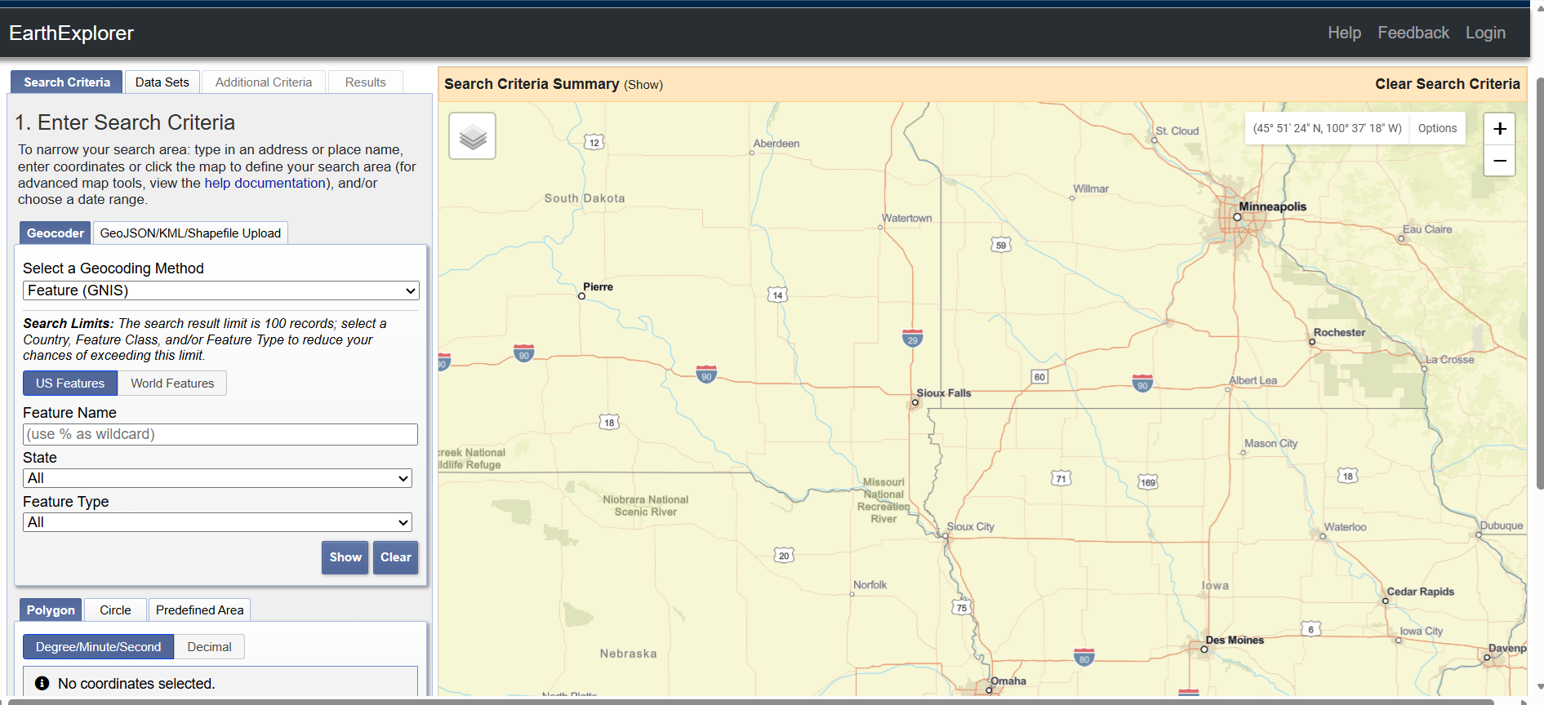Viewport: 1544px width, 705px height.
Task: Select US Features toggle
Action: click(x=70, y=384)
